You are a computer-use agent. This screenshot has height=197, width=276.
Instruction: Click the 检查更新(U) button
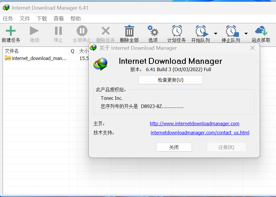171,80
